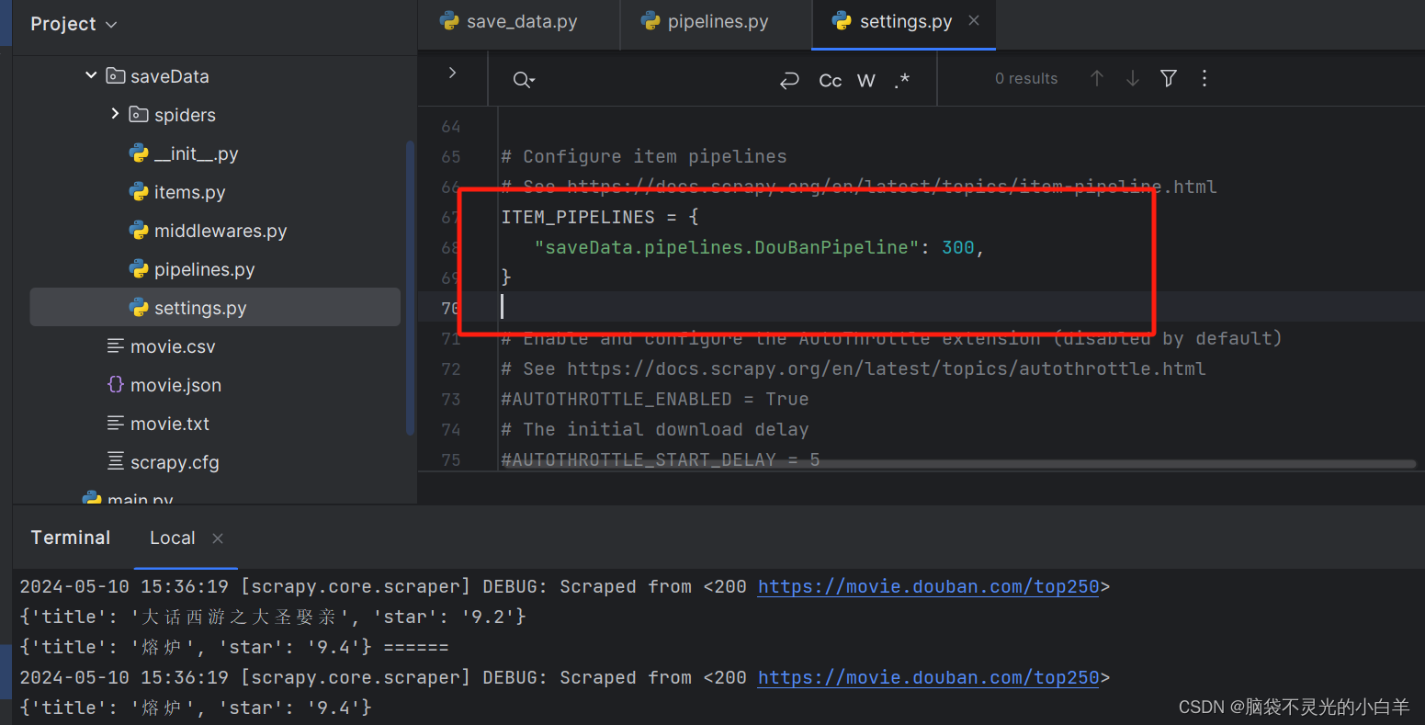Select __init__.py in project tree
This screenshot has width=1425, height=725.
tap(196, 153)
